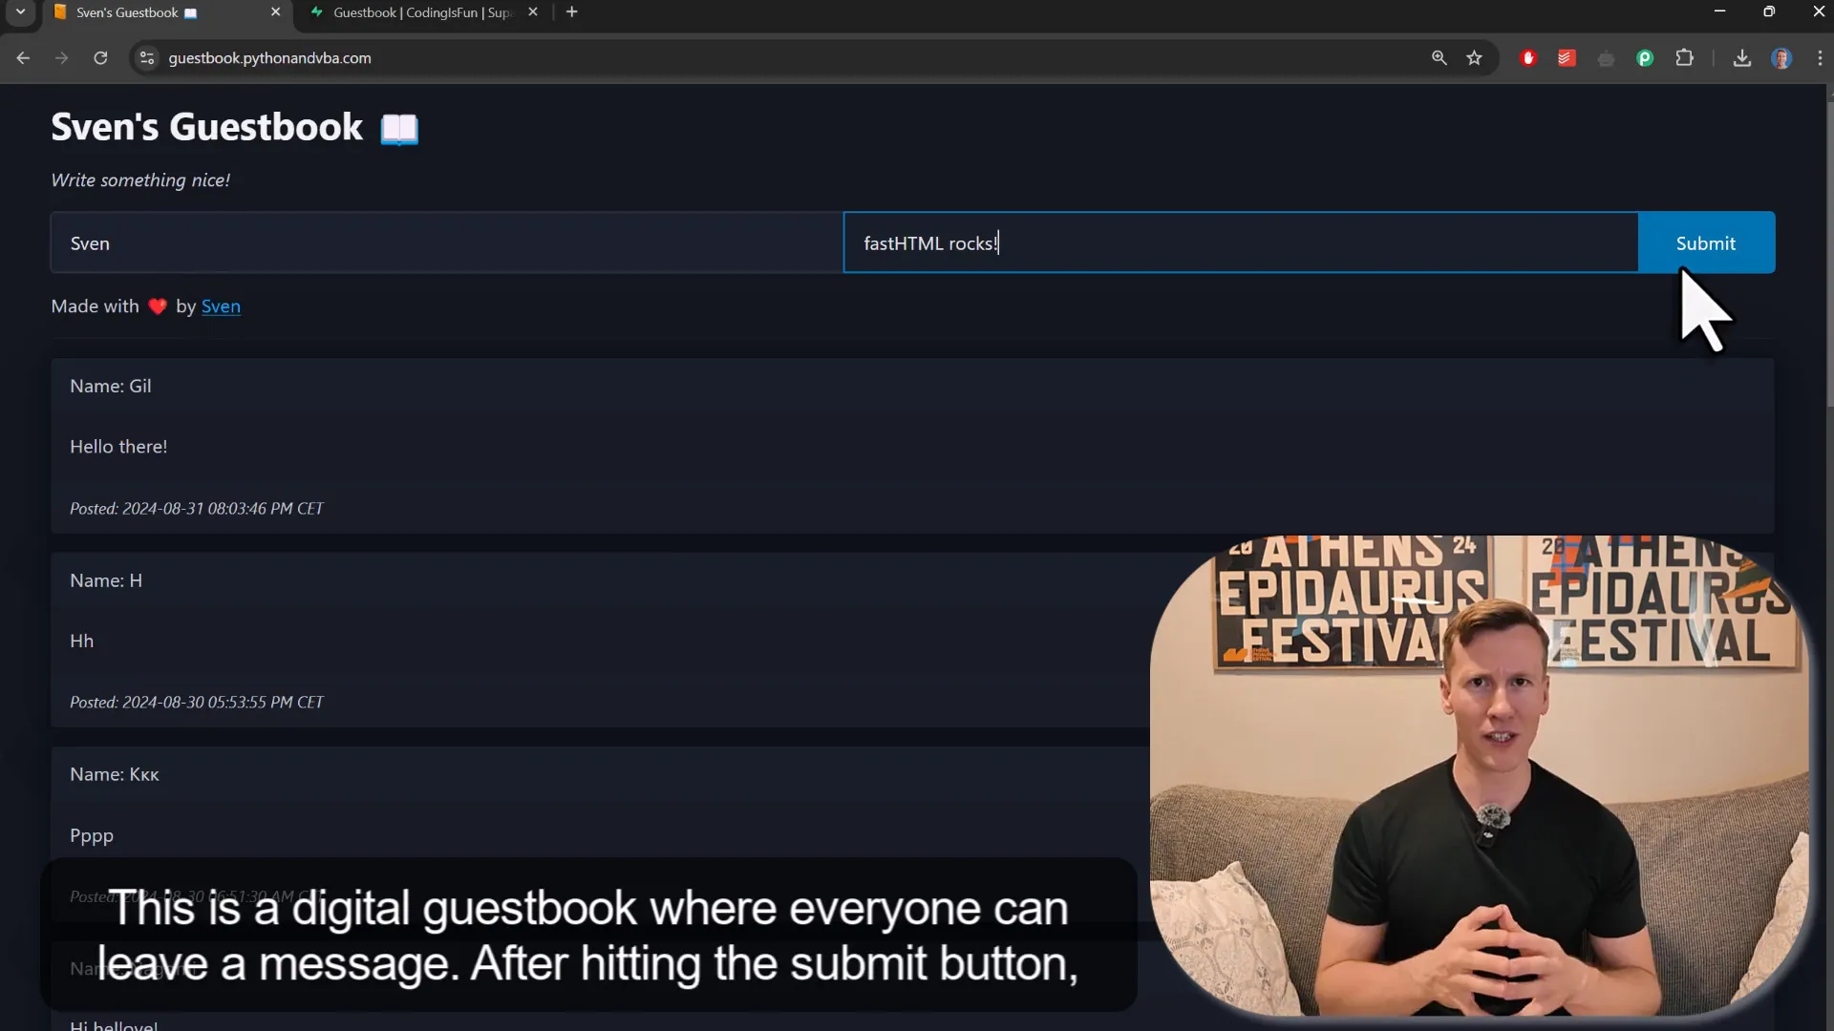Open the tab search chevron
The height and width of the screenshot is (1031, 1834).
(x=19, y=12)
